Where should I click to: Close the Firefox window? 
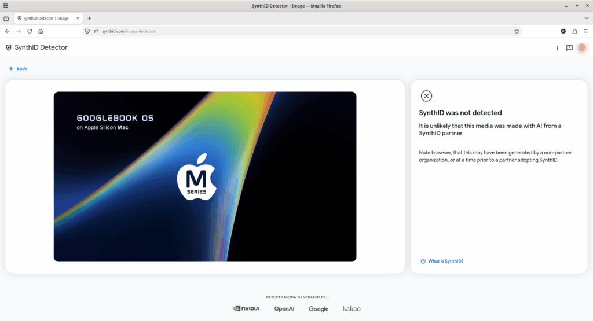point(587,6)
